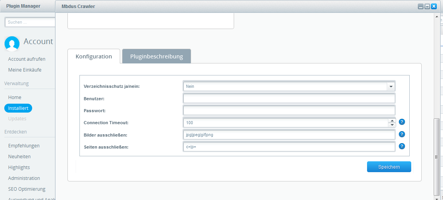Click the Bilder ausschließen text field

click(289, 135)
